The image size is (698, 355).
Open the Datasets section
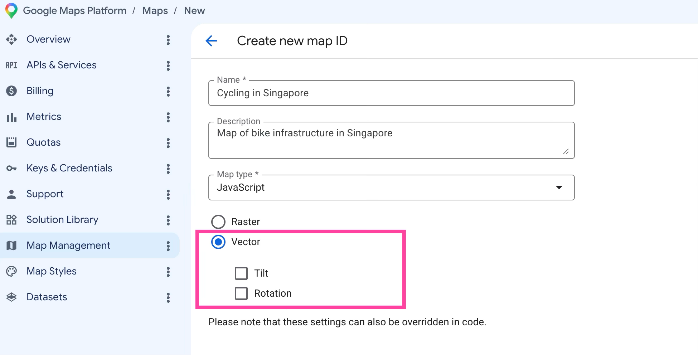(x=47, y=297)
